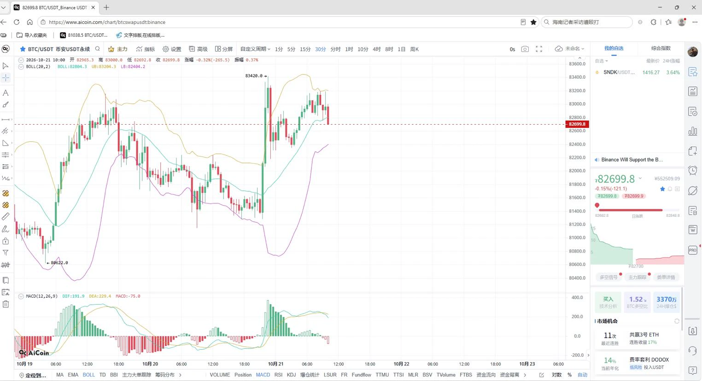702x381 pixels.
Task: Toggle BOLL indicator in bottom indicator bar
Action: [88, 375]
